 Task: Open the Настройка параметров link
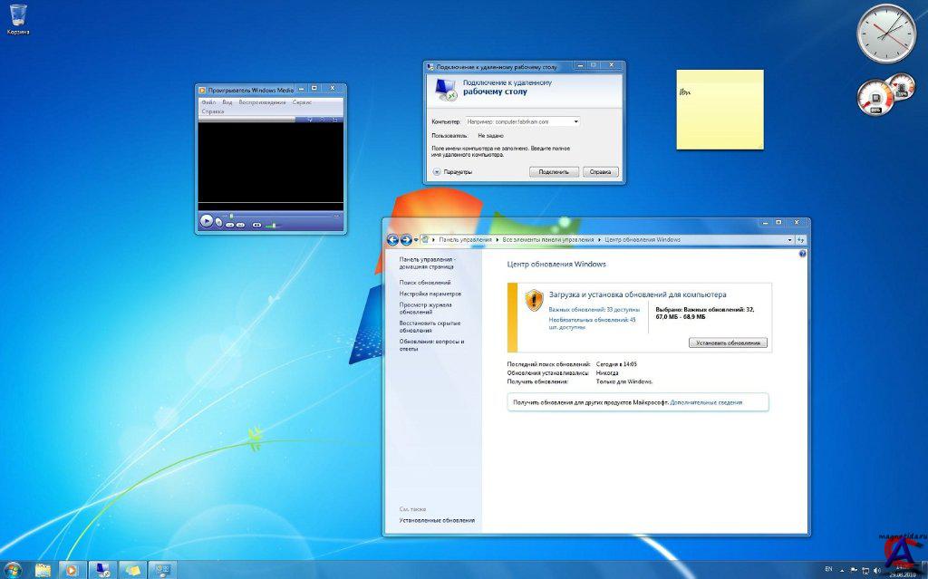point(430,294)
